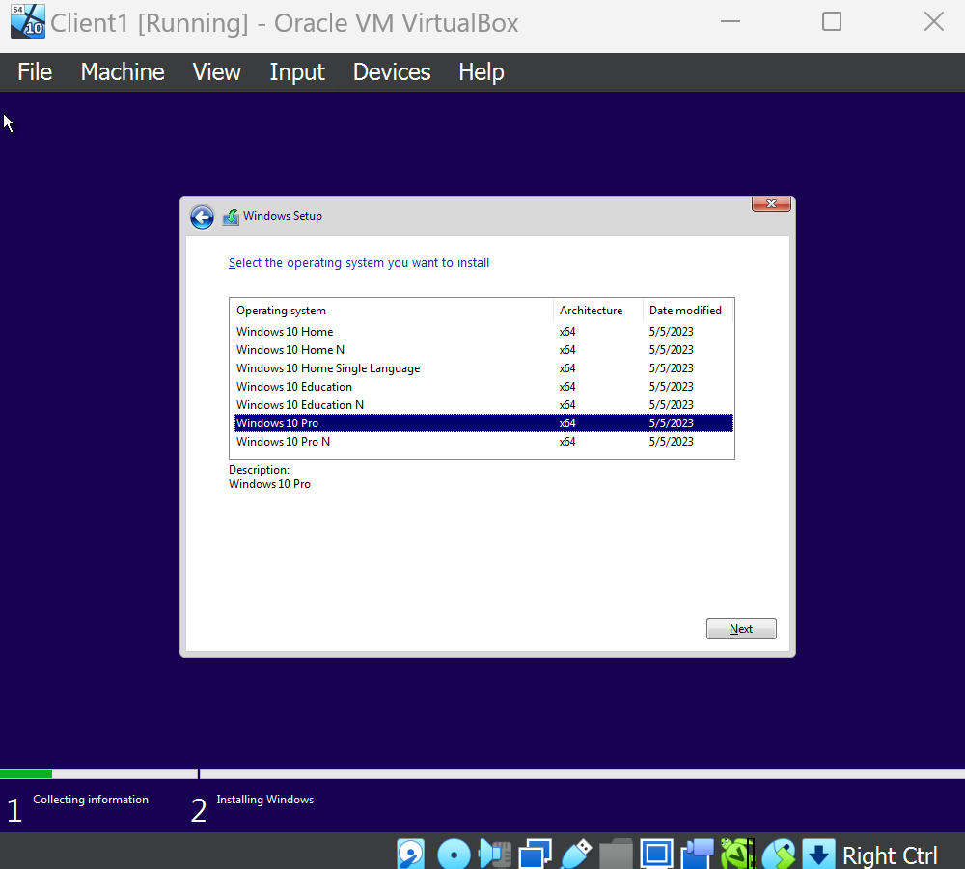Click the Installing Windows step label
Image resolution: width=965 pixels, height=869 pixels.
[x=264, y=800]
